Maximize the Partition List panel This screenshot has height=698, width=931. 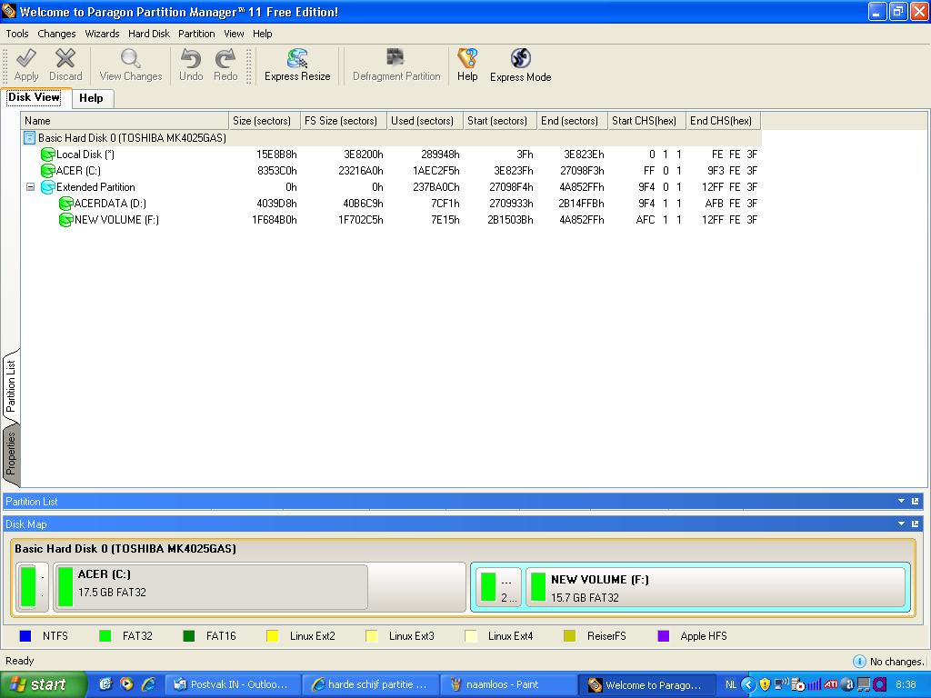(915, 502)
